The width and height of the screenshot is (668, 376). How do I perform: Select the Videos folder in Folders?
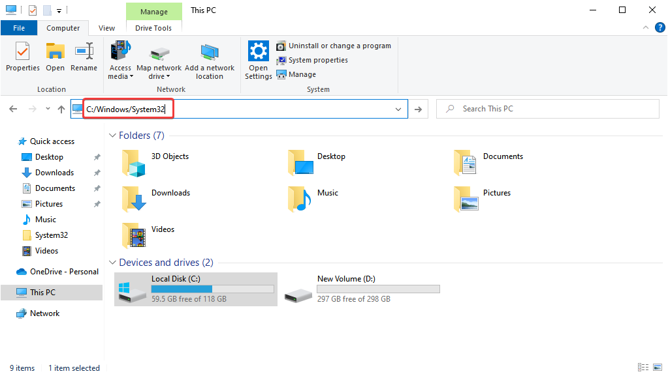point(148,236)
